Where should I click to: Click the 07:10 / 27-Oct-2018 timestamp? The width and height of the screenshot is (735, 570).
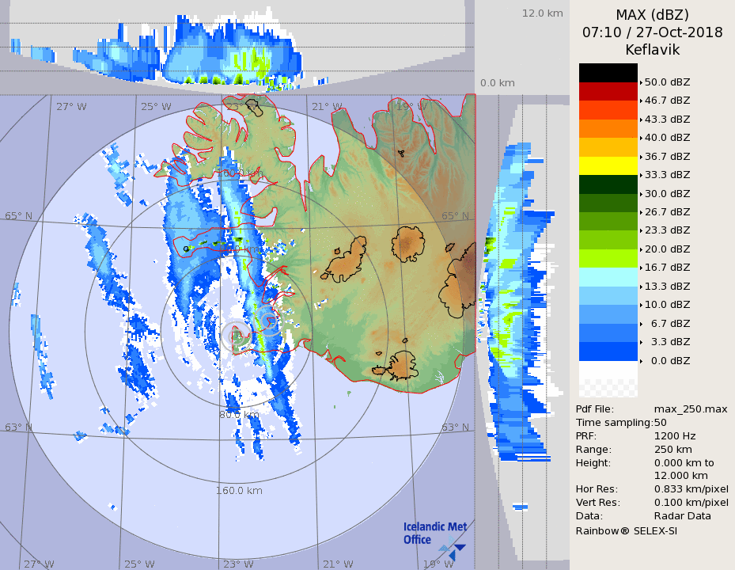(652, 32)
